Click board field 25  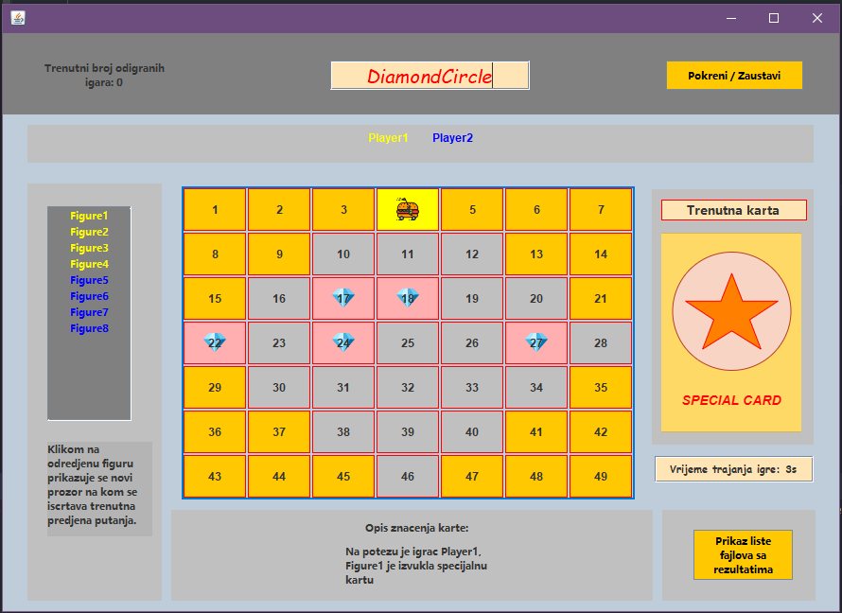408,343
